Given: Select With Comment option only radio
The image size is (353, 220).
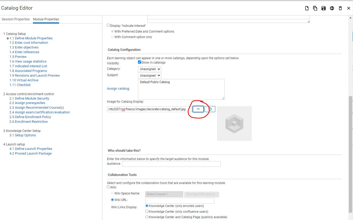Looking at the screenshot, I should (x=112, y=37).
